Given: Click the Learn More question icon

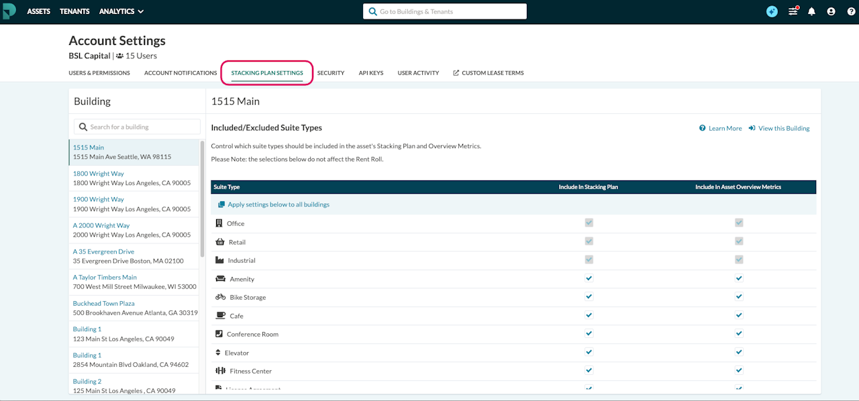Looking at the screenshot, I should [703, 128].
